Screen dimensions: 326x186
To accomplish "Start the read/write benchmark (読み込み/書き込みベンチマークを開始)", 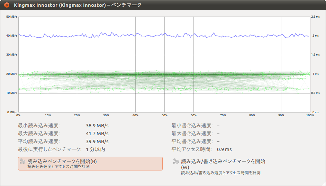I will 223,164.
